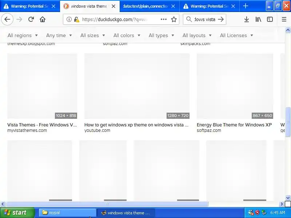
Task: Open the All layouts dropdown
Action: [x=197, y=35]
